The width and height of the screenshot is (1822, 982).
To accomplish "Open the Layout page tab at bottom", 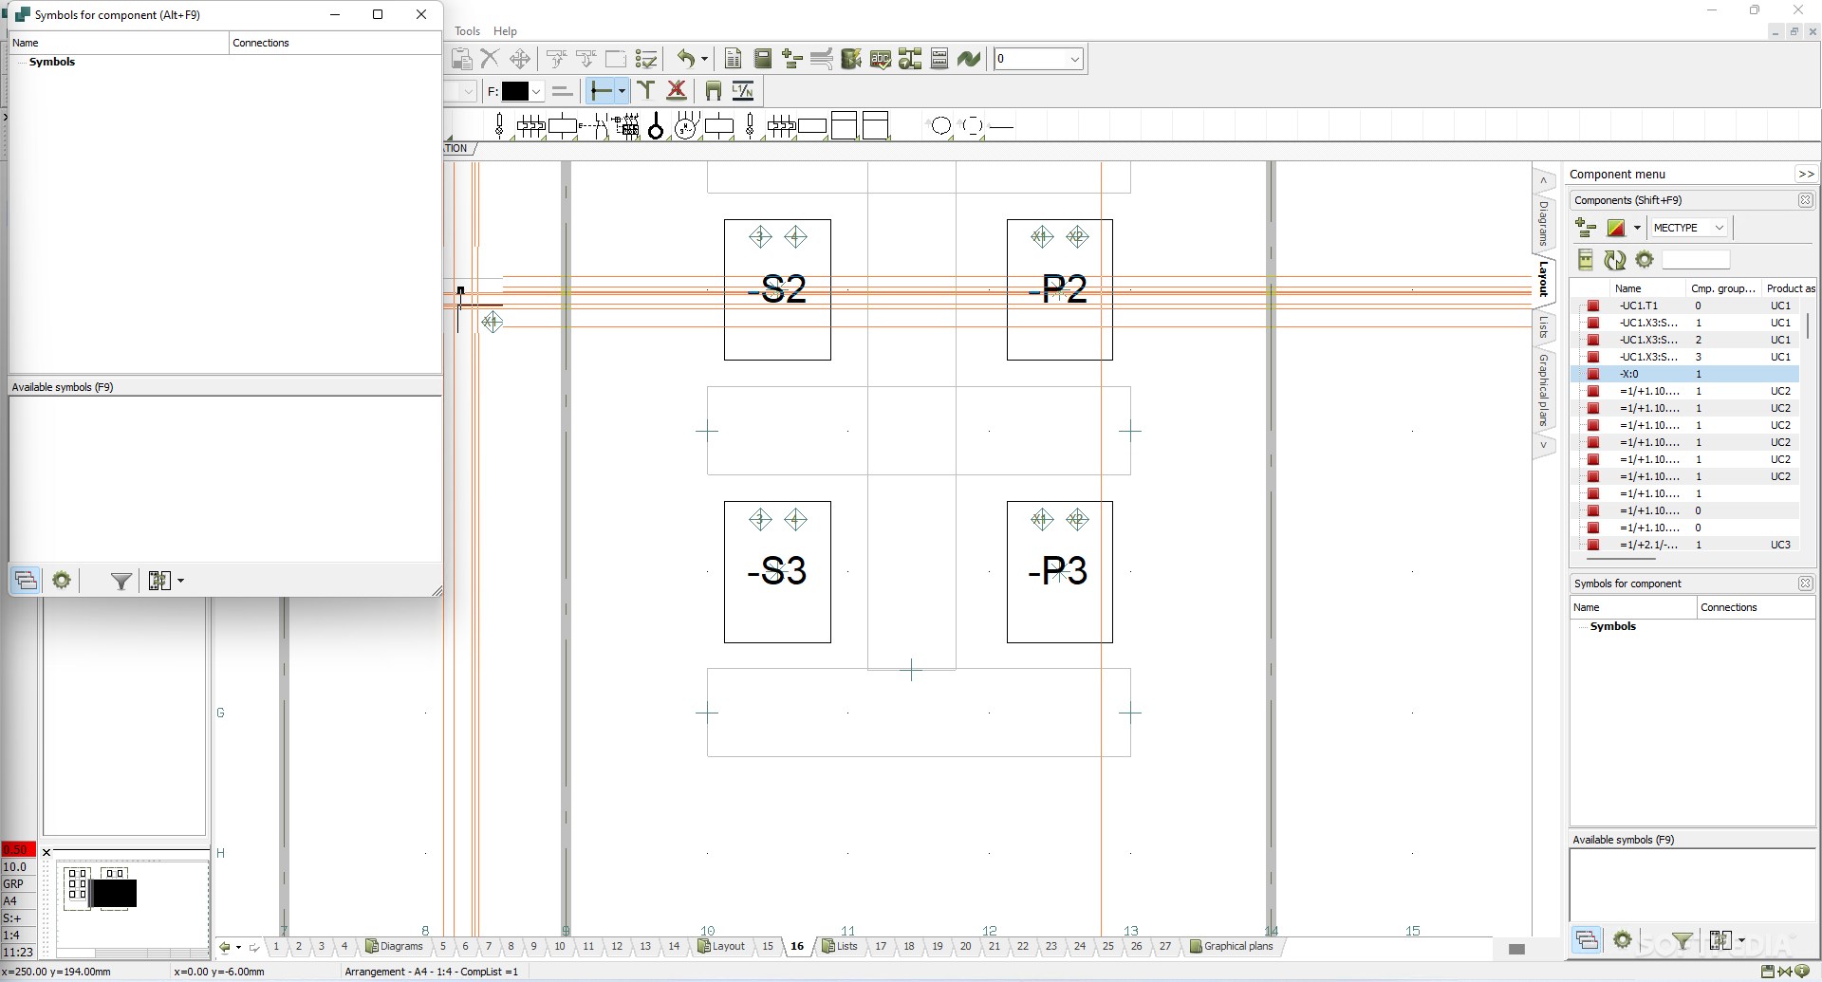I will click(721, 946).
